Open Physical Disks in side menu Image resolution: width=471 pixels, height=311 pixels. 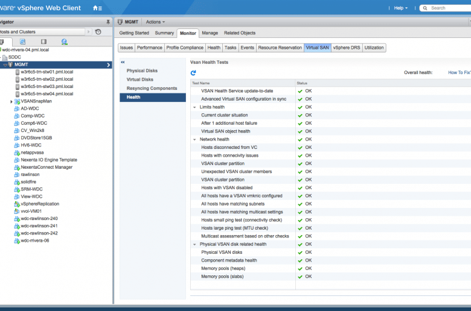click(x=142, y=71)
